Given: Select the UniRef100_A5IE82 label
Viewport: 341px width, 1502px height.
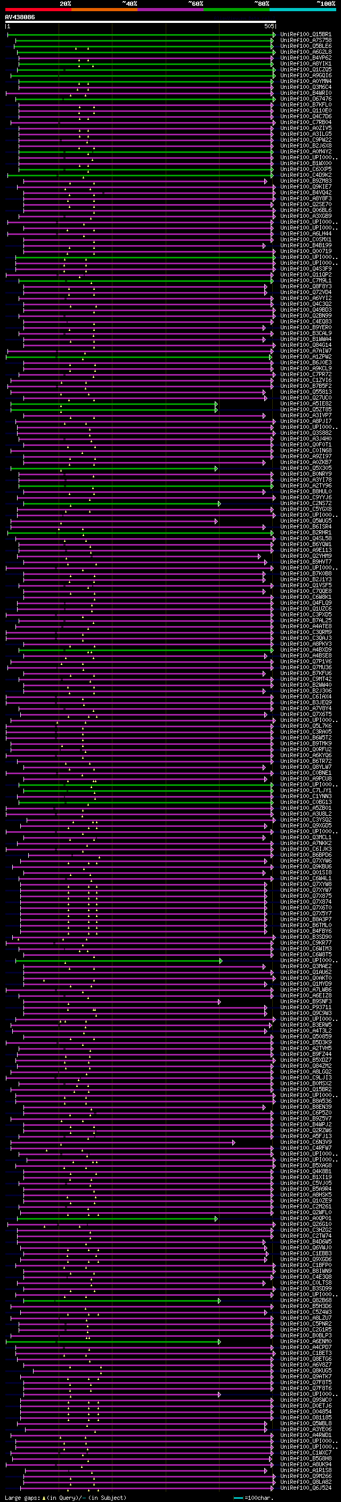Looking at the screenshot, I should [x=305, y=403].
